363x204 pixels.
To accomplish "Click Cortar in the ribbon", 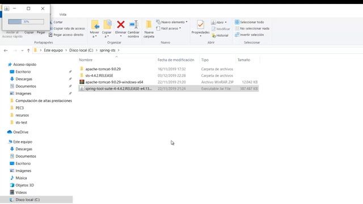I will [56, 22].
